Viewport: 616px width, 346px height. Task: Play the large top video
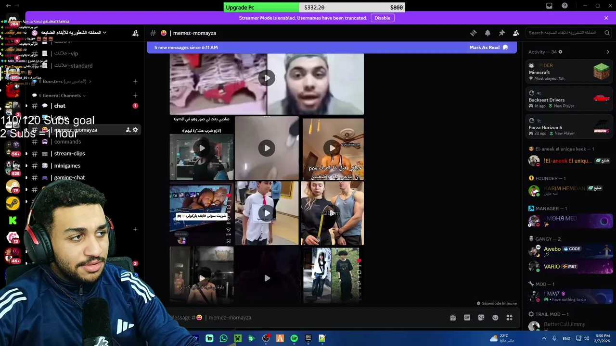[x=267, y=78]
